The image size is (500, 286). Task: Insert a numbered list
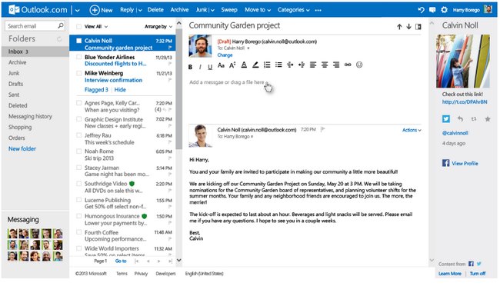267,65
